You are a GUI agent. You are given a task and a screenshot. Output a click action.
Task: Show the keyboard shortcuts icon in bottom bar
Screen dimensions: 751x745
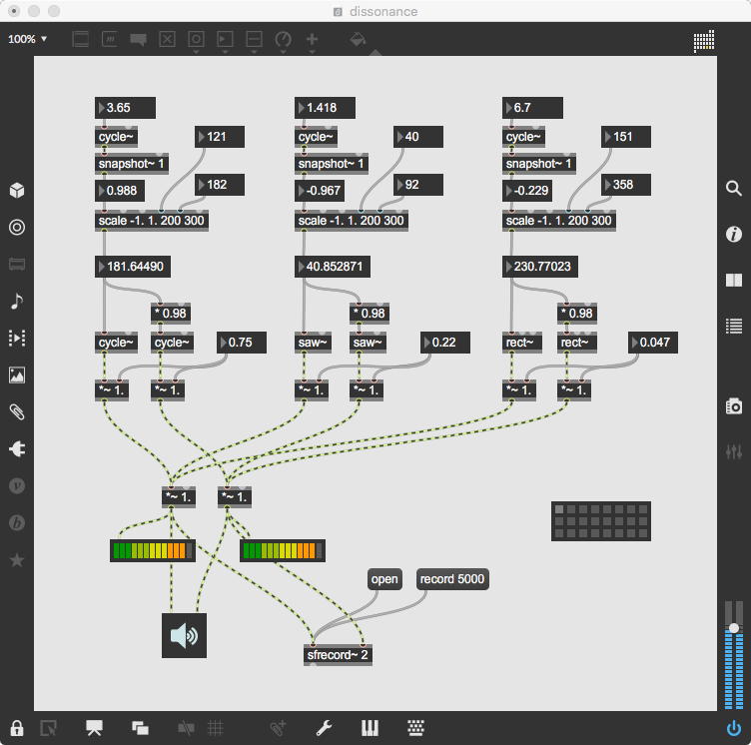click(415, 728)
